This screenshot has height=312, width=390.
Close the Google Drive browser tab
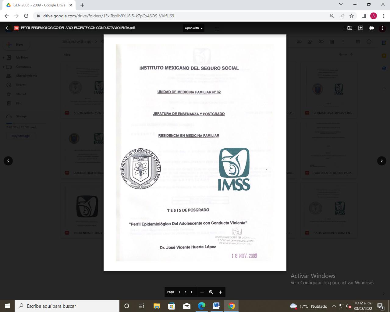[x=71, y=5]
